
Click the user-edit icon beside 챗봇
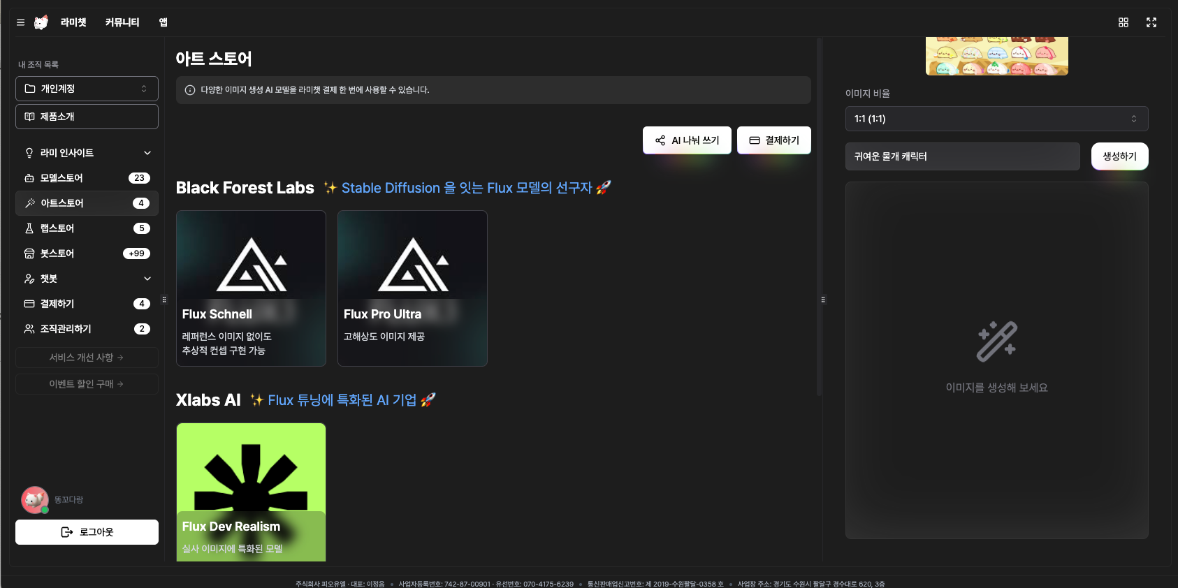[x=29, y=279]
